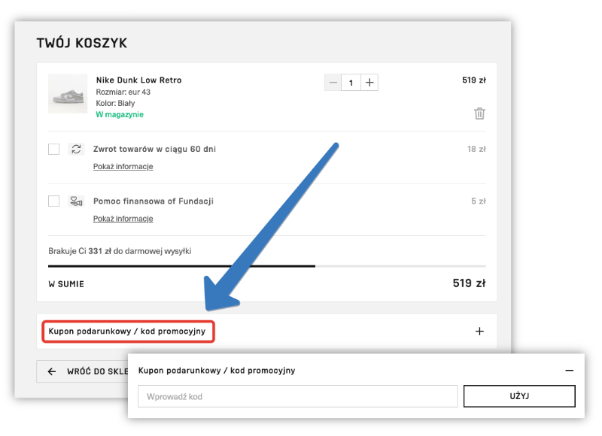Click the trash icon to remove item
Screen dimensions: 602x436
[x=479, y=114]
